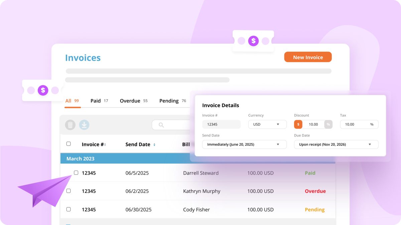401x225 pixels.
Task: Click the orange Pending status label
Action: (x=315, y=210)
